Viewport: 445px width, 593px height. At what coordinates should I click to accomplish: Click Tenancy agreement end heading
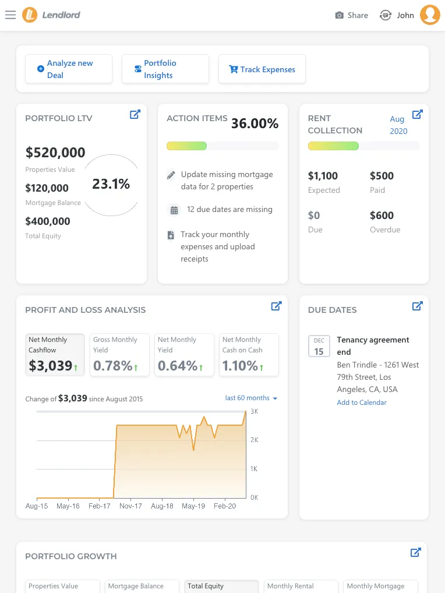[x=373, y=345]
